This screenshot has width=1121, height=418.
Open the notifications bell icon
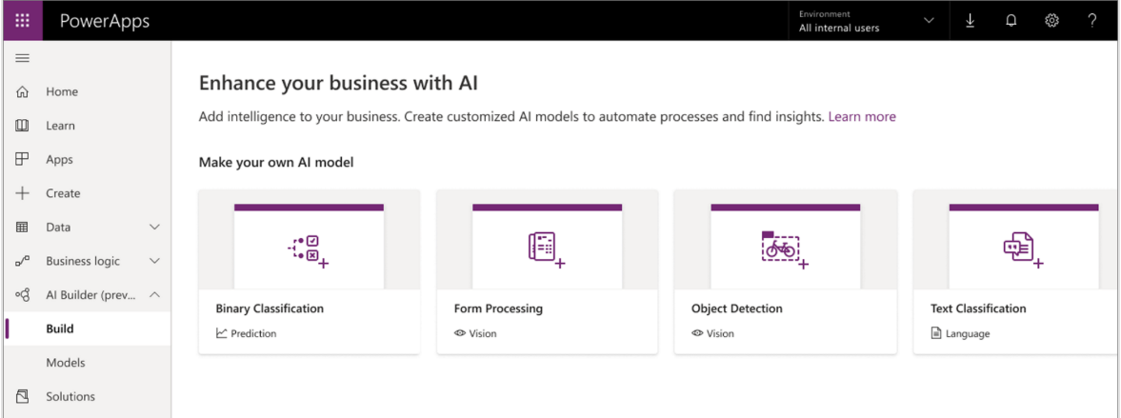[1011, 21]
